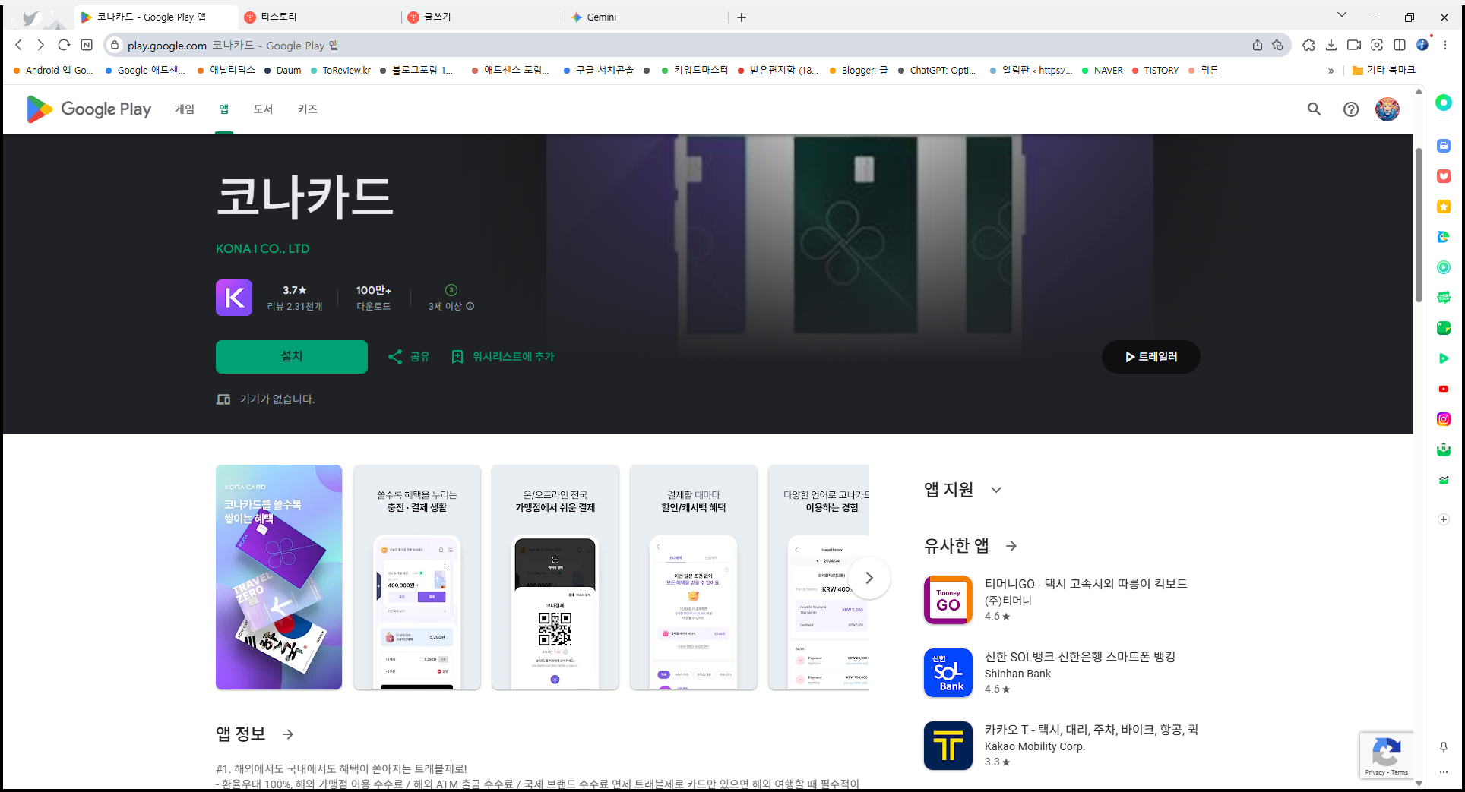The height and width of the screenshot is (792, 1465).
Task: Open the browser tab search dropdown
Action: (x=1341, y=14)
